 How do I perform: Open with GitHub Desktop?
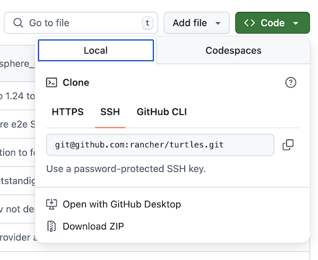[113, 205]
